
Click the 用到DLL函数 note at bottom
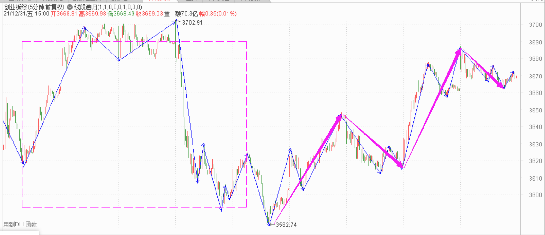(20, 225)
